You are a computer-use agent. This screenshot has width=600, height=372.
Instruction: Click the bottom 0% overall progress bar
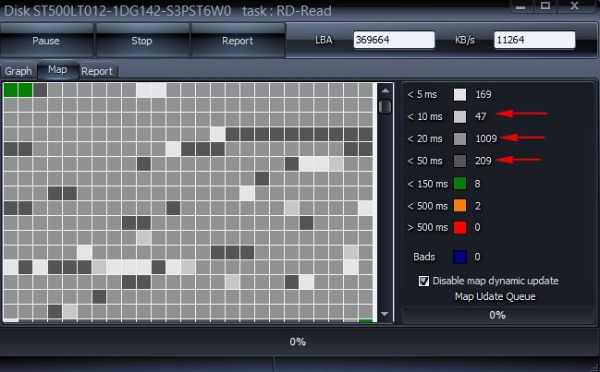(x=298, y=342)
